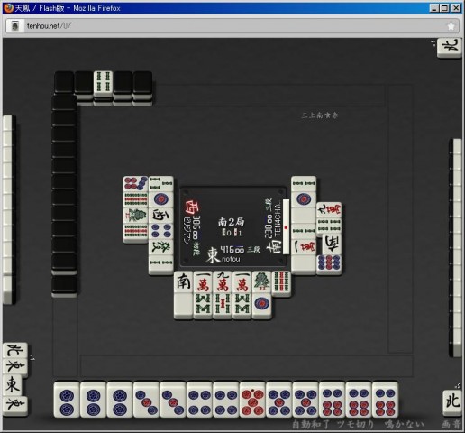Select the 5-pin tile beside the 6-pins

[305, 400]
